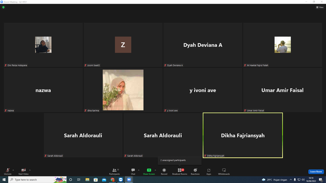The width and height of the screenshot is (326, 183).
Task: Open Google Chrome from the taskbar
Action: pos(113,179)
